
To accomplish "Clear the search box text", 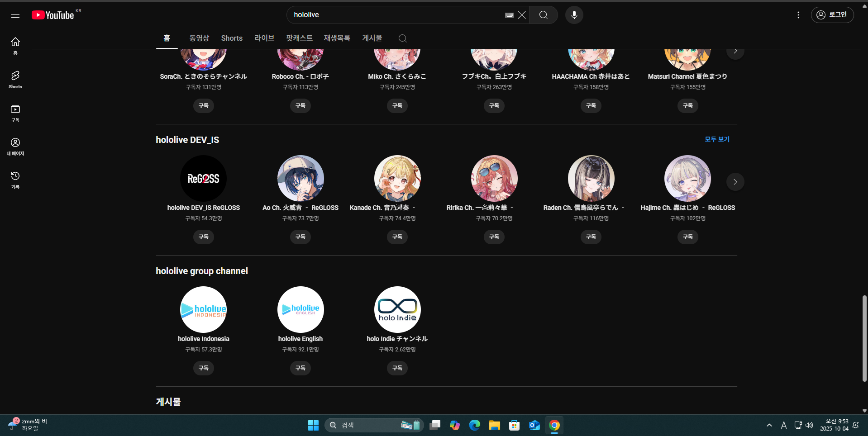I will pos(522,15).
